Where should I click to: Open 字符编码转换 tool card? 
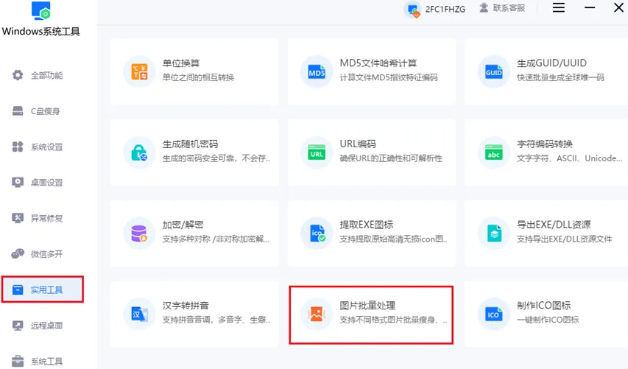pyautogui.click(x=546, y=152)
